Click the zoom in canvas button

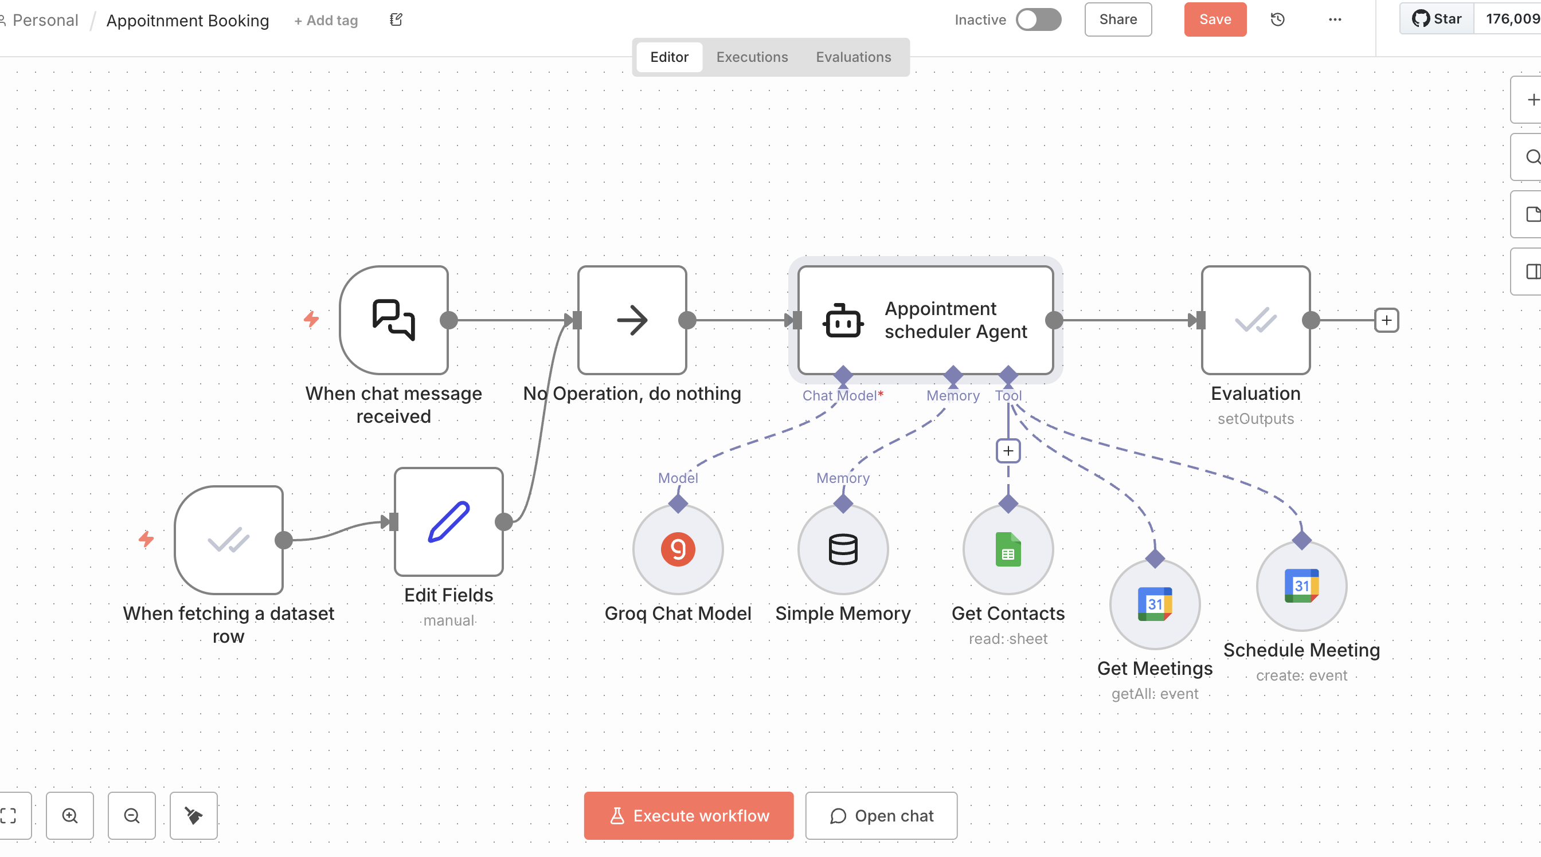(70, 815)
